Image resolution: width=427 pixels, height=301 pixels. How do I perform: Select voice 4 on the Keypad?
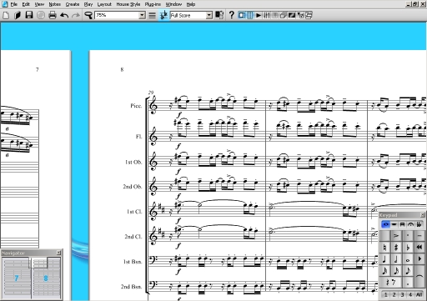pos(410,294)
